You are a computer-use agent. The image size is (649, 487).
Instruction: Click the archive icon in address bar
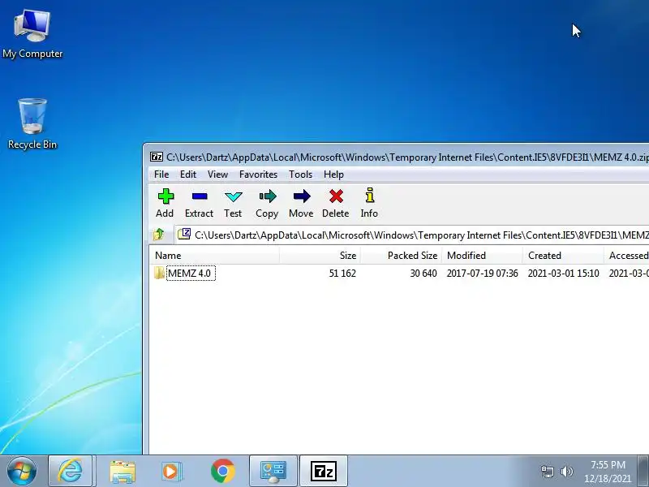184,235
